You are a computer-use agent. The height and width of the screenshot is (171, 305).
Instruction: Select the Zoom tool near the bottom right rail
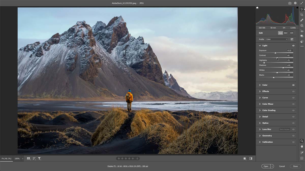coord(302,141)
